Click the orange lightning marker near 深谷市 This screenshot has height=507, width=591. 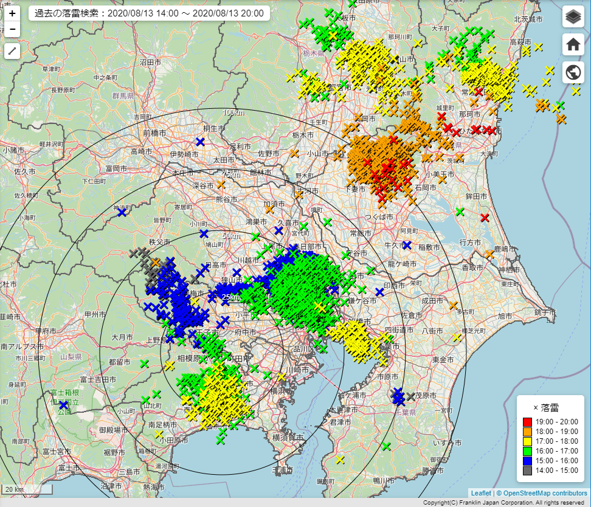pyautogui.click(x=221, y=184)
